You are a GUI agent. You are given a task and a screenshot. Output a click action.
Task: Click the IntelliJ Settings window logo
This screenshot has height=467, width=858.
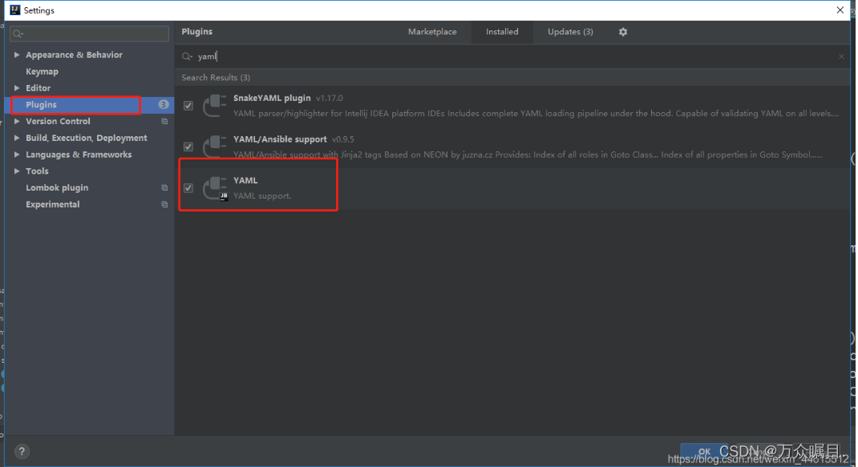[14, 10]
